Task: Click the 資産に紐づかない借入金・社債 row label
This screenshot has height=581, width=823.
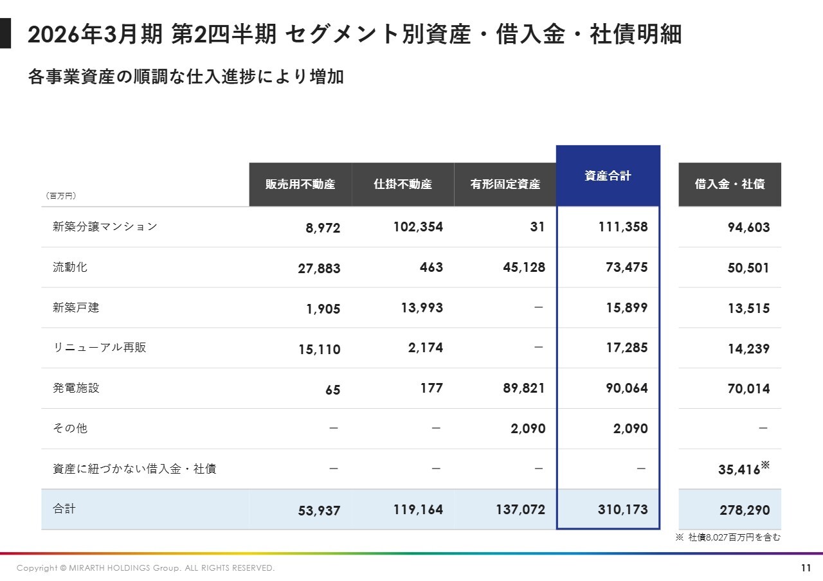Action: pyautogui.click(x=134, y=469)
